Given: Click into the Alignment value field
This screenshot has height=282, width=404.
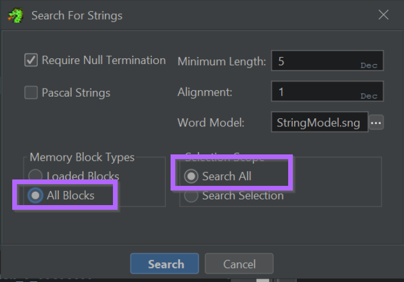Looking at the screenshot, I should pyautogui.click(x=327, y=91).
